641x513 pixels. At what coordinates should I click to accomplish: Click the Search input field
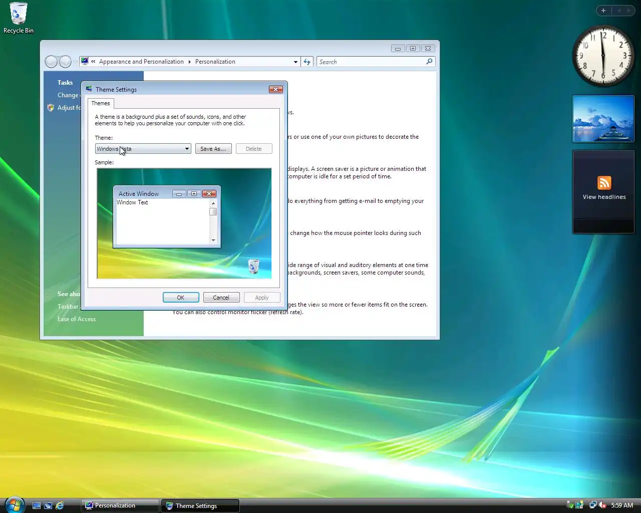371,62
